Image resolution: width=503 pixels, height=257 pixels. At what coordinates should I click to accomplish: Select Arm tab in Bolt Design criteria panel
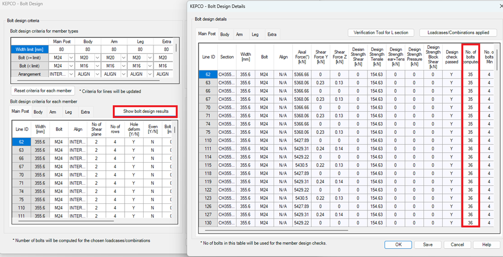click(53, 112)
